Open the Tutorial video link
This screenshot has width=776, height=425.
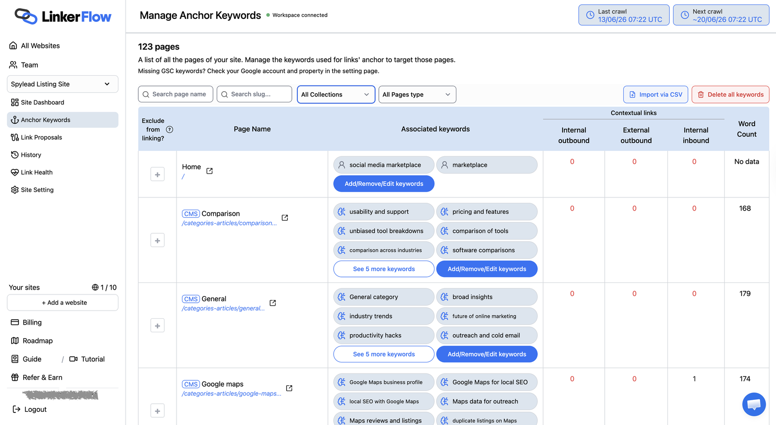click(87, 359)
